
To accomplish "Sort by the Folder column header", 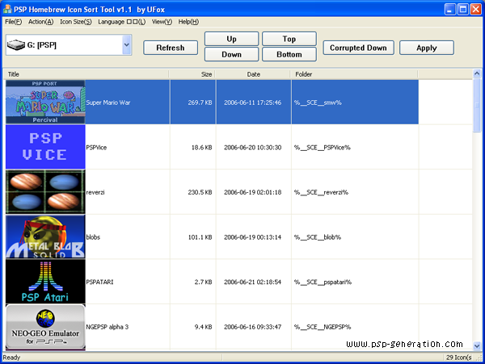I will (x=354, y=74).
